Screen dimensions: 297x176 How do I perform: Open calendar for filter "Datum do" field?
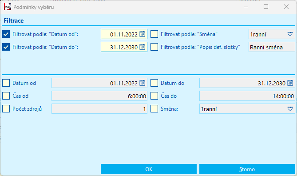[142, 47]
